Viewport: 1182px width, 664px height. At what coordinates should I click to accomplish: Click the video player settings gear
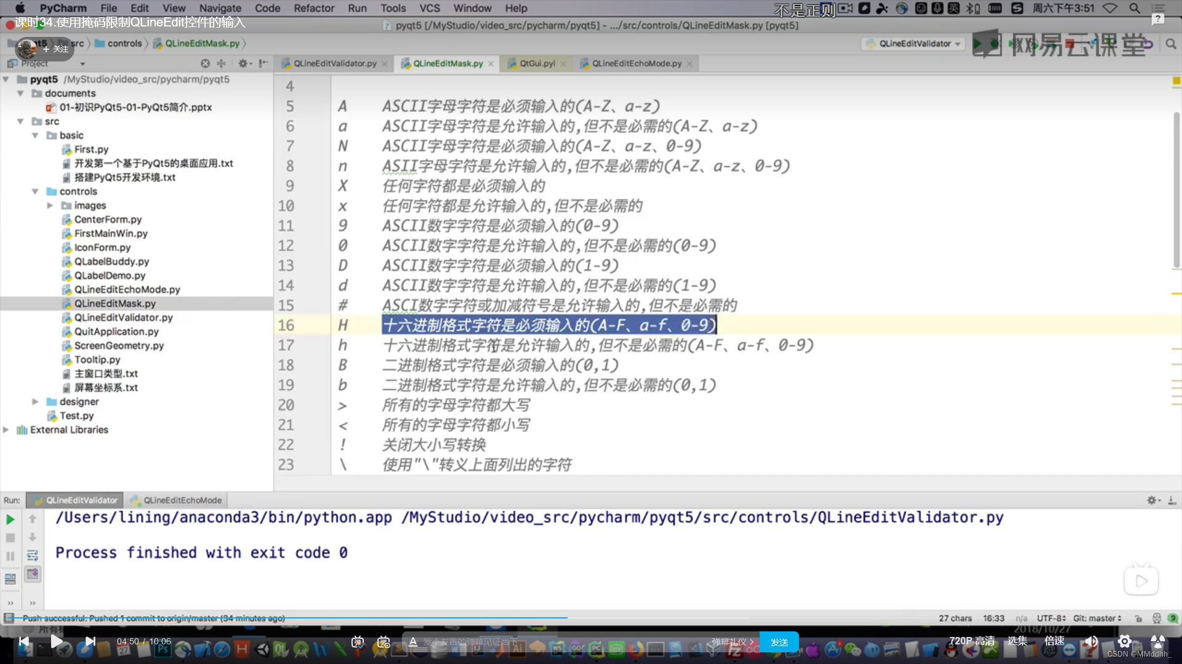(x=1124, y=641)
